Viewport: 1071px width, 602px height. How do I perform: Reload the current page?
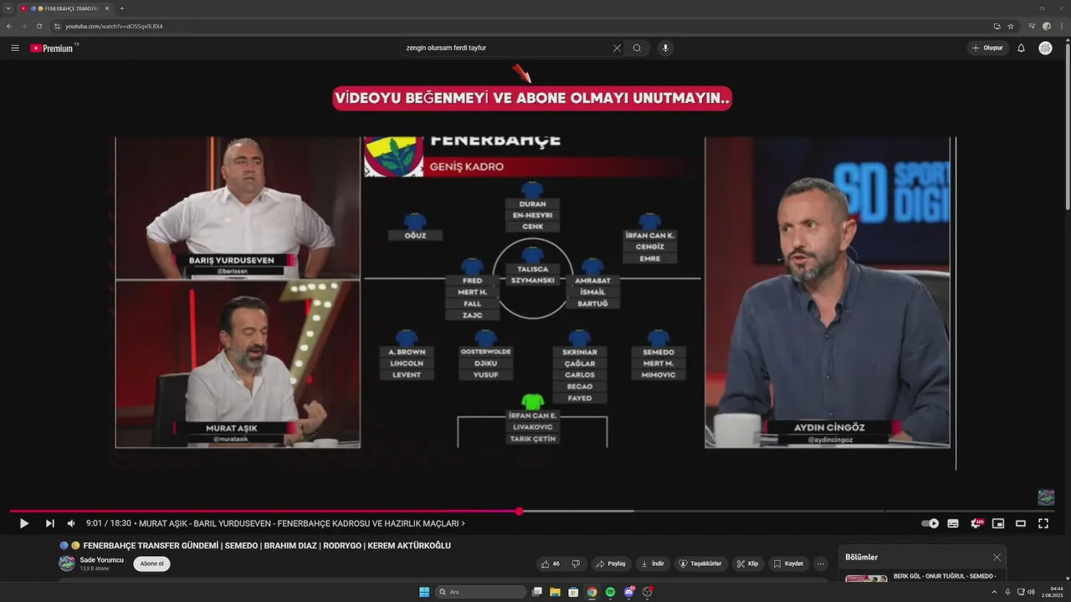point(38,26)
